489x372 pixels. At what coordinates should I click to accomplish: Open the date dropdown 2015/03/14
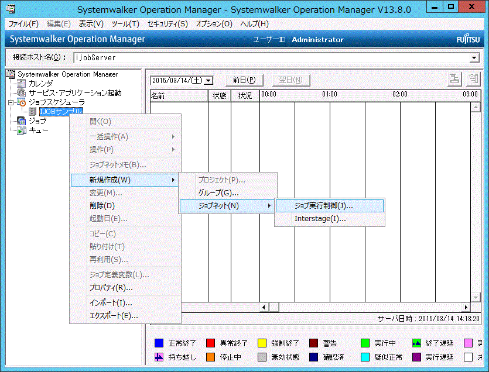(208, 81)
